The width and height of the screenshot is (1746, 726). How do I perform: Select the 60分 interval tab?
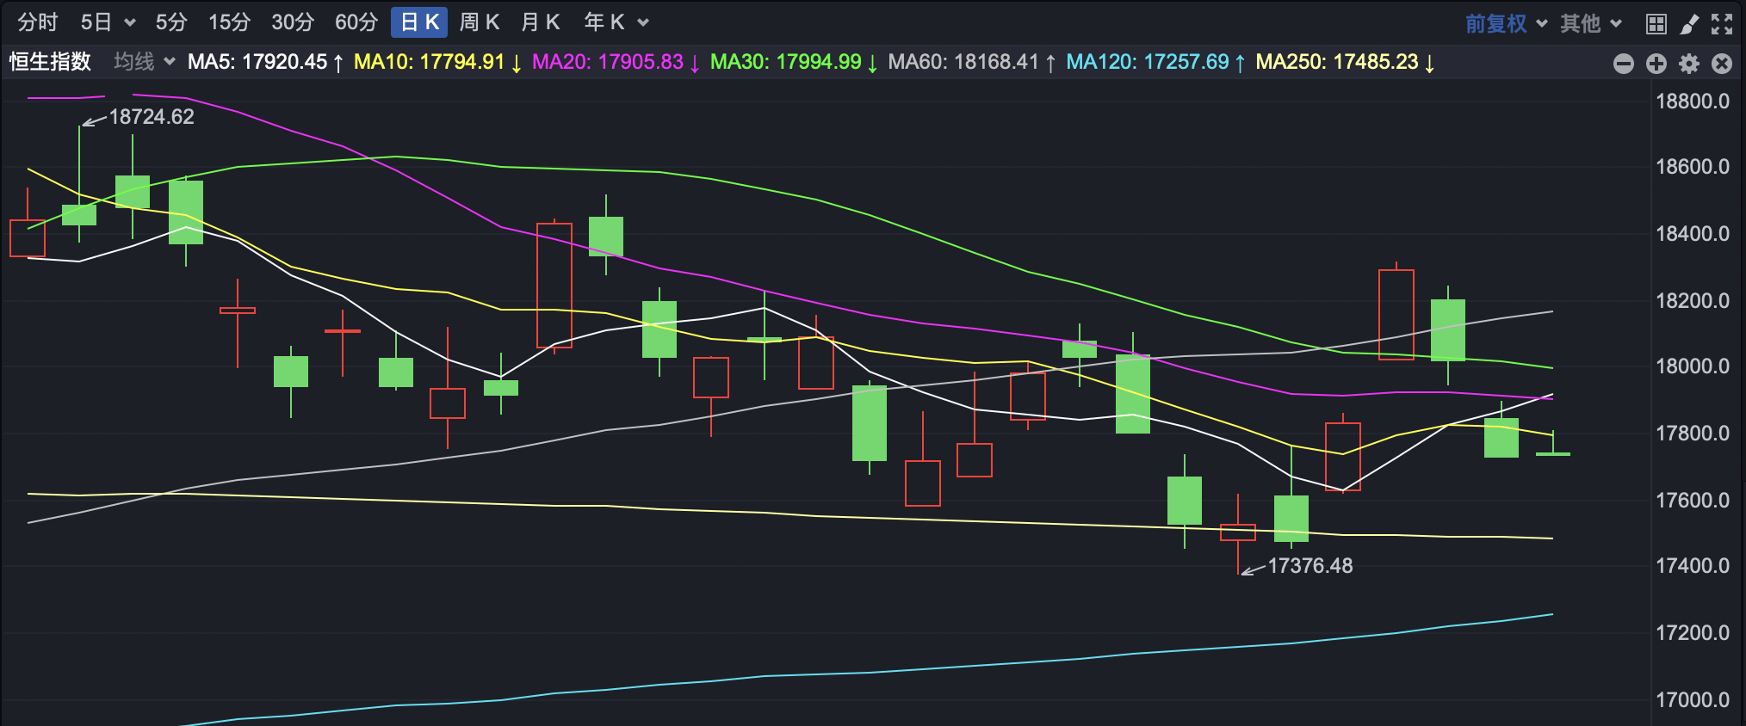pyautogui.click(x=356, y=22)
